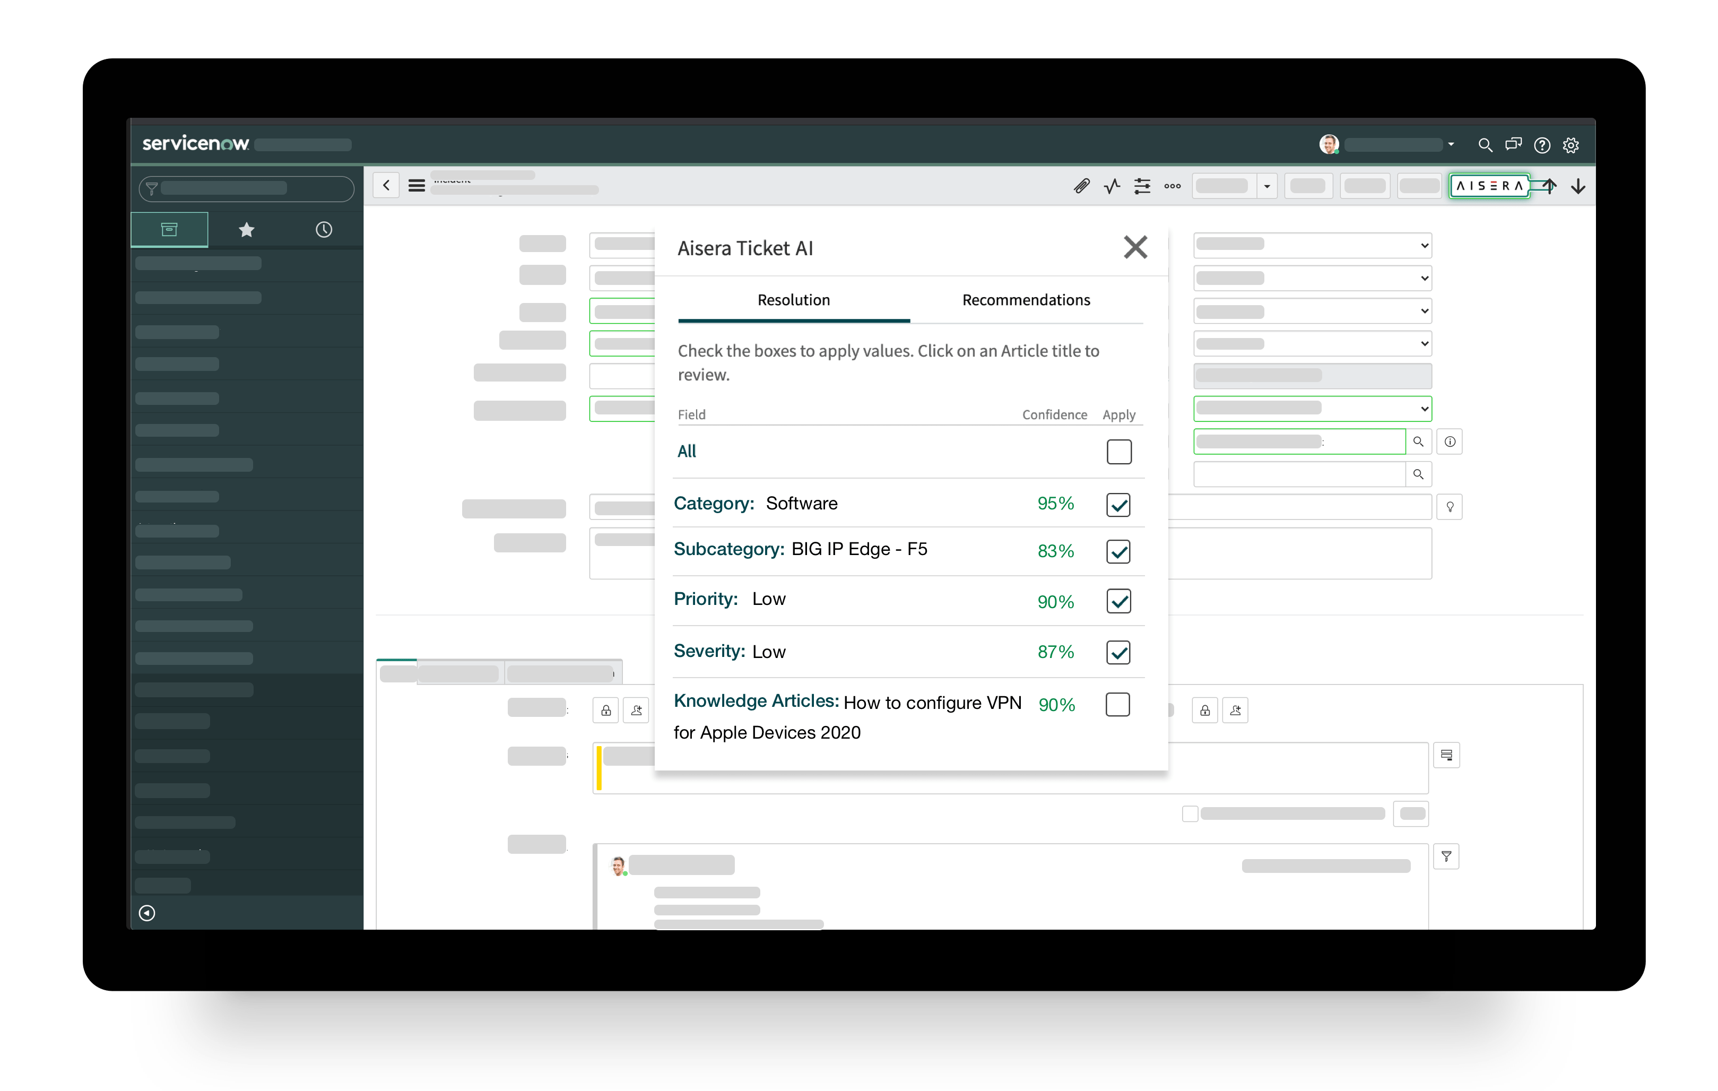Click the AISERA logo button
Screen dimensions: 1718x1091
tap(1489, 186)
